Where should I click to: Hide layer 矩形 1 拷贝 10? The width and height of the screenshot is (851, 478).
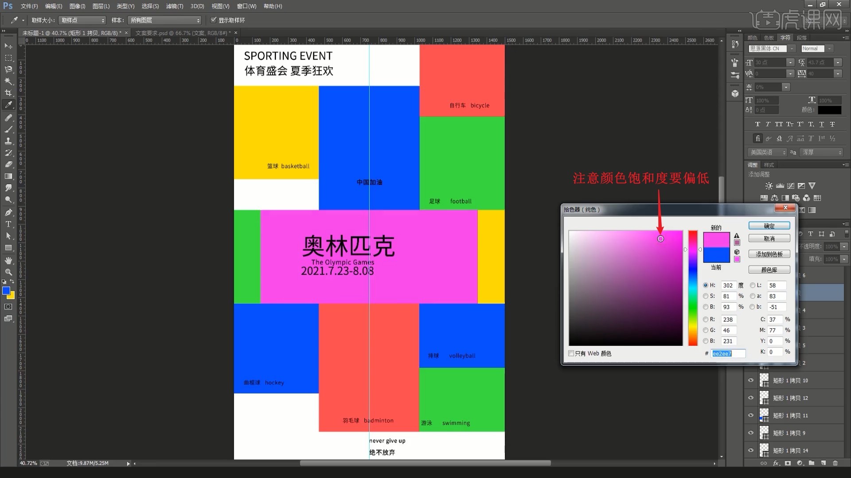tap(751, 380)
